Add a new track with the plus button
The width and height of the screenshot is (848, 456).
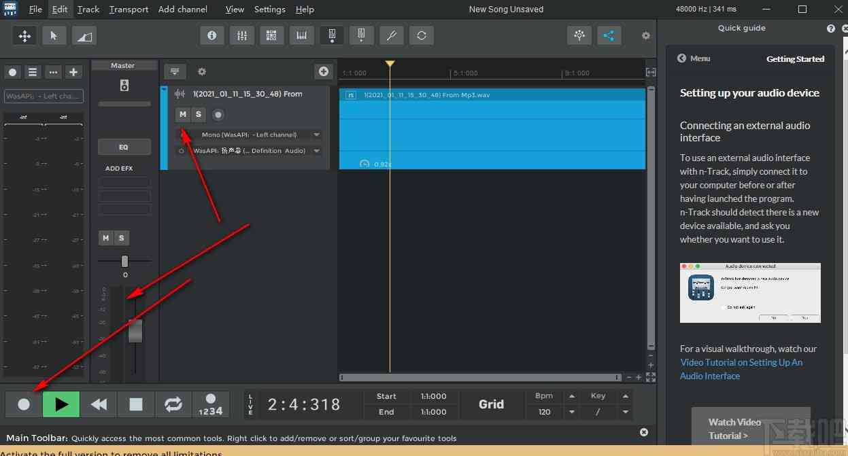tap(324, 71)
